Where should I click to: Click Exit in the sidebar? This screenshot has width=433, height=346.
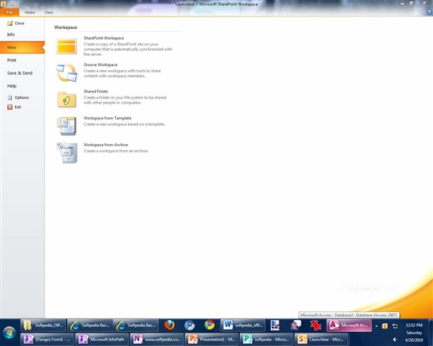(x=14, y=107)
